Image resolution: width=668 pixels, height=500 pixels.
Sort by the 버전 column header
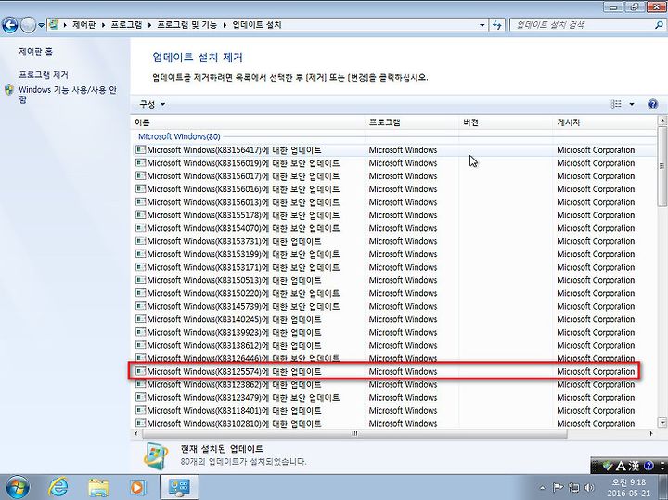pos(506,122)
